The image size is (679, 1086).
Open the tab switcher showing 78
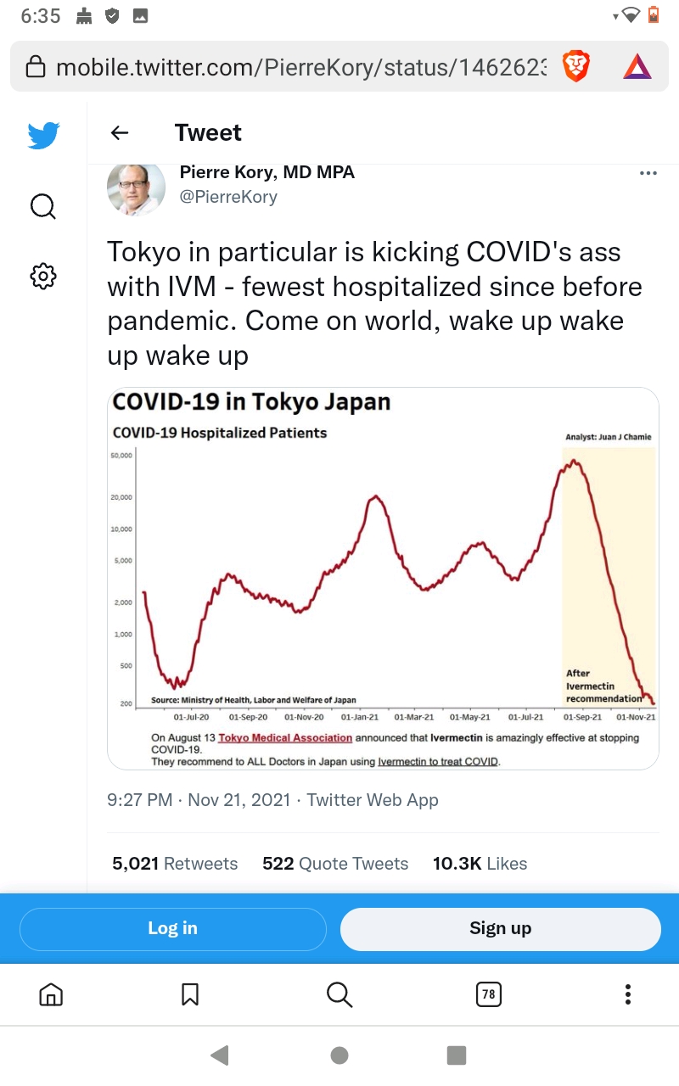click(x=488, y=994)
